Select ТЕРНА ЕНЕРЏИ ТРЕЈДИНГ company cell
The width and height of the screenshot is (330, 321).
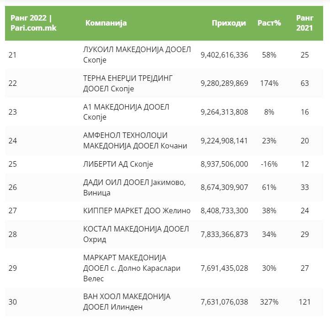point(128,83)
